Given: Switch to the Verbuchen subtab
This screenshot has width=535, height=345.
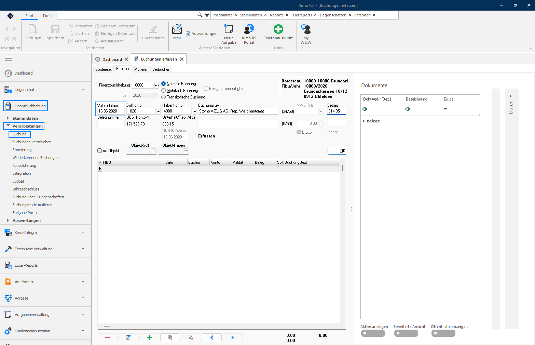Looking at the screenshot, I should click(161, 69).
